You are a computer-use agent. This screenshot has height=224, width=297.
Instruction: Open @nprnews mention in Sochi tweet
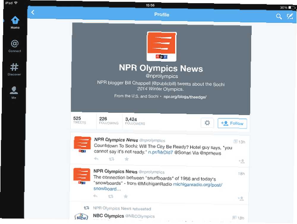[x=211, y=153]
